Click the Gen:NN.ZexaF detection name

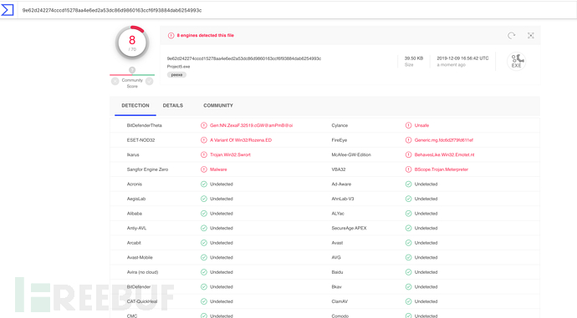click(x=252, y=125)
